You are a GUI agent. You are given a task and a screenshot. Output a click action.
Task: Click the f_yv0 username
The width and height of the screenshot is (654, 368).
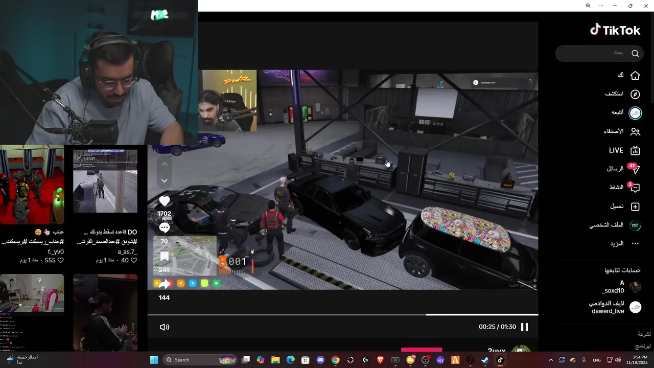[x=56, y=251]
